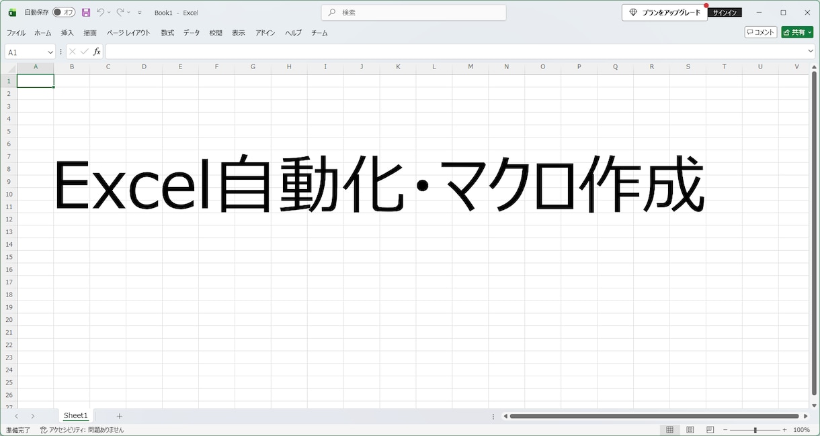Screen dimensions: 820x436
Task: Expand the formula bar chevron
Action: point(811,52)
